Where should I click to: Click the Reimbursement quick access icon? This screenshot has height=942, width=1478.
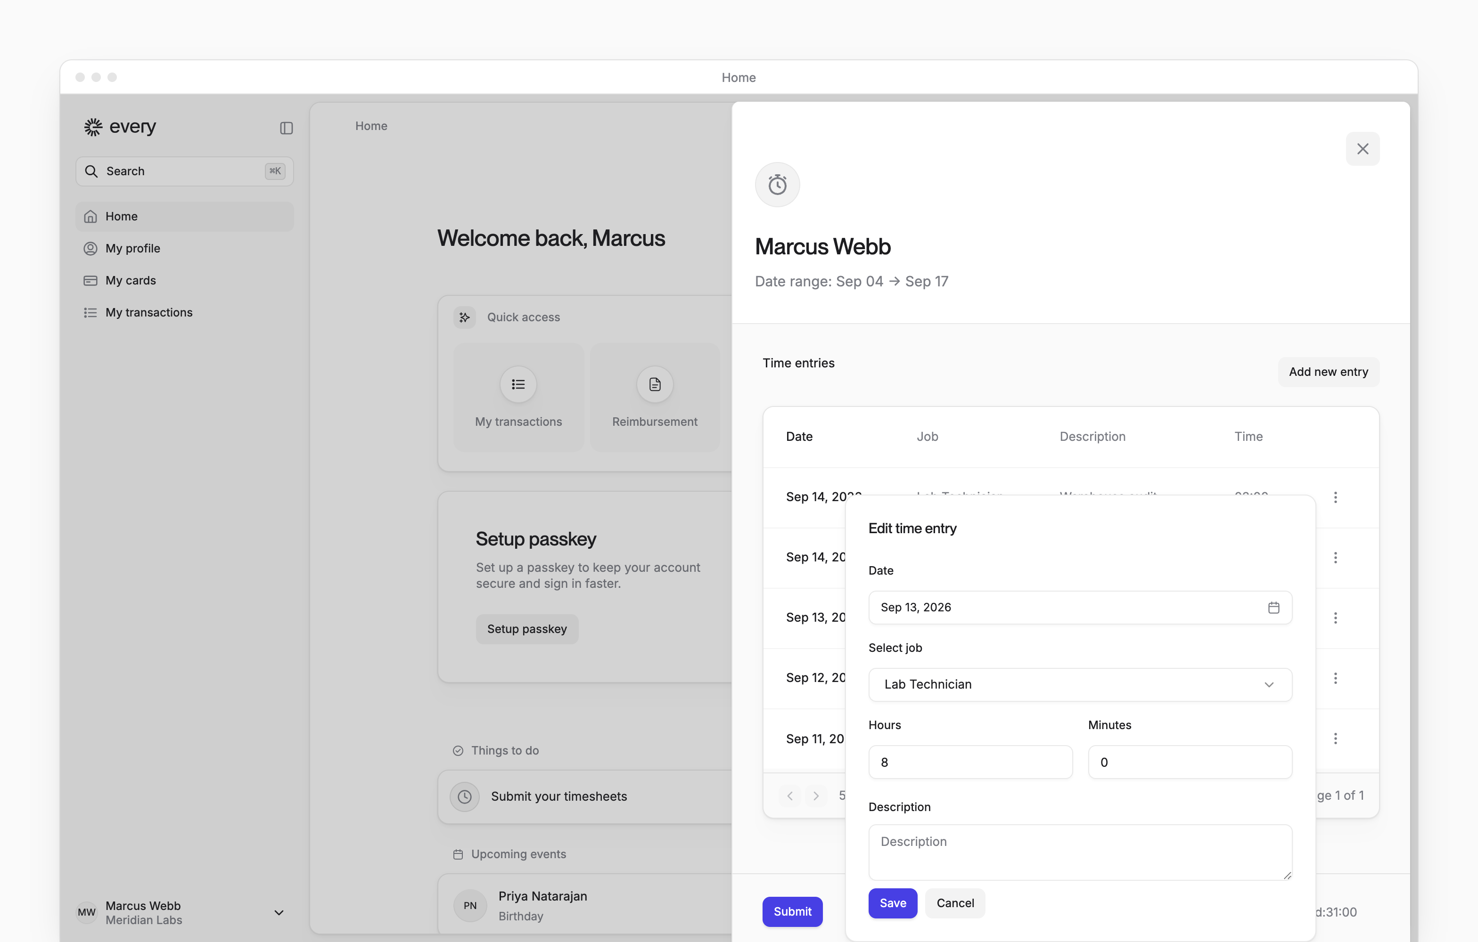(654, 384)
